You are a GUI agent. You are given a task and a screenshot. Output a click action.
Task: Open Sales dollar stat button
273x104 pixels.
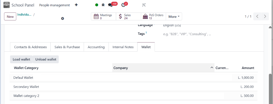pos(128,16)
